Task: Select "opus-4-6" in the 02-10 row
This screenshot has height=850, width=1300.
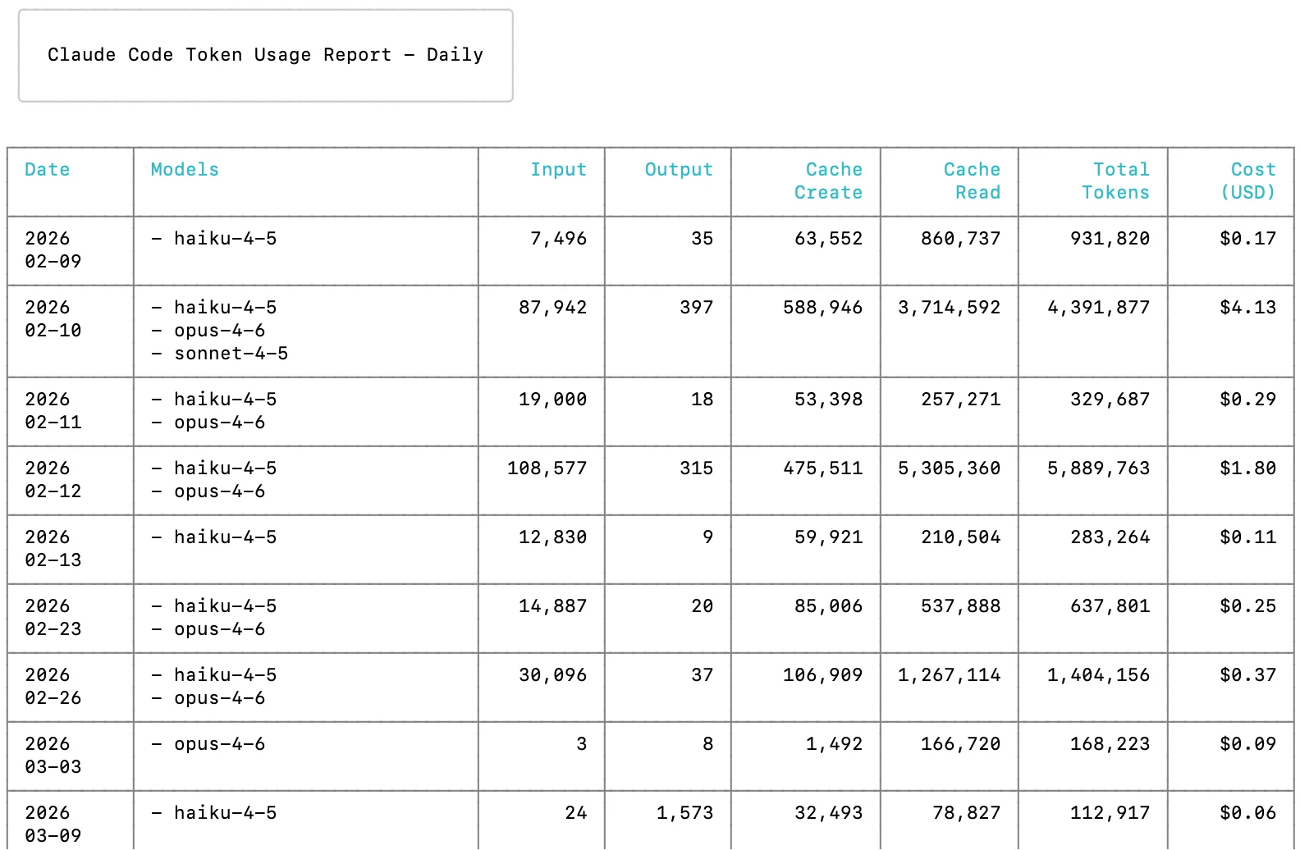Action: coord(219,331)
